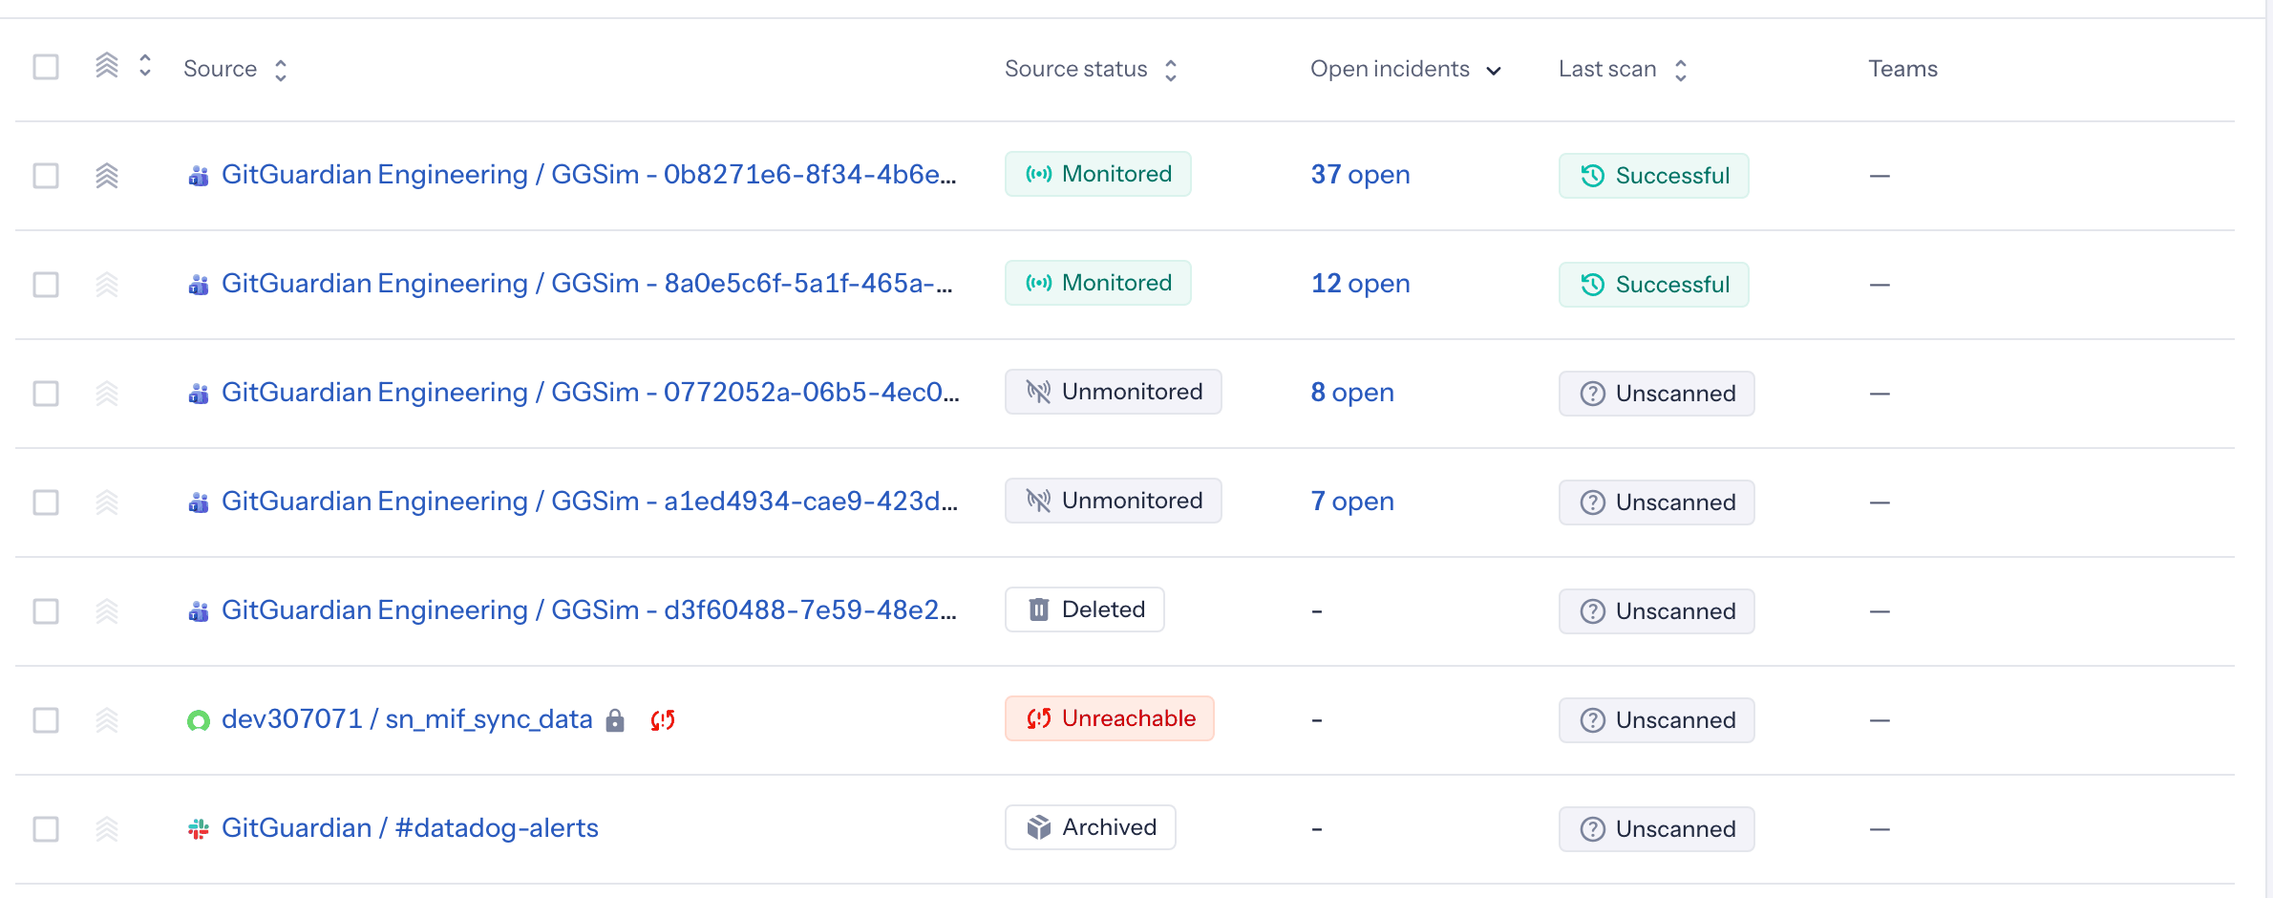The height and width of the screenshot is (898, 2273).
Task: Click the Archived status badge
Action: coord(1091,827)
